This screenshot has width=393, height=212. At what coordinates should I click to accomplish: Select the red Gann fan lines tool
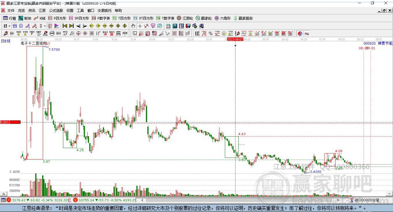(x=141, y=34)
